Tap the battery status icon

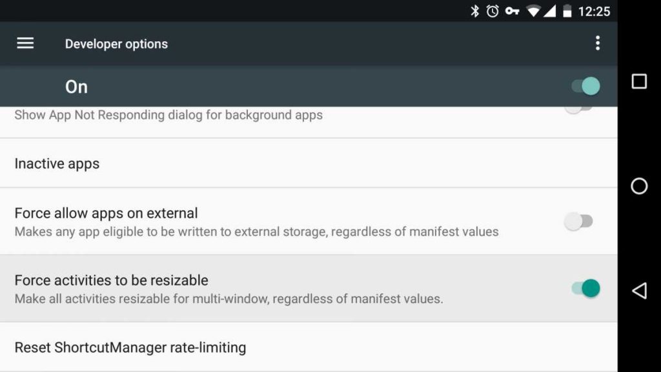(x=567, y=11)
